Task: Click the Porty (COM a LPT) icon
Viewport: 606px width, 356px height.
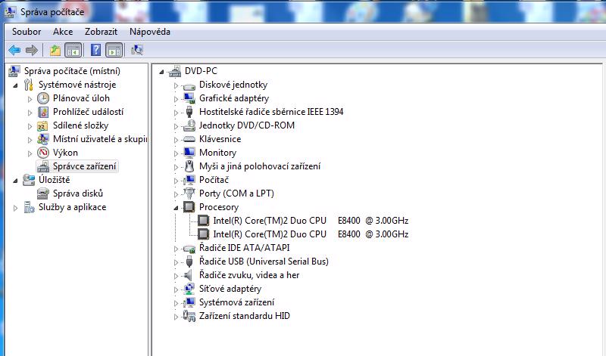Action: pyautogui.click(x=189, y=193)
